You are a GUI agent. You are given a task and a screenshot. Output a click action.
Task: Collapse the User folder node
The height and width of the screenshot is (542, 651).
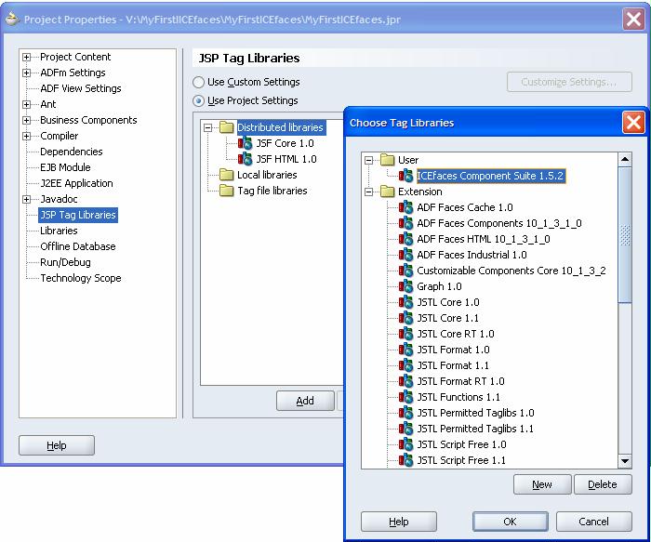(368, 160)
